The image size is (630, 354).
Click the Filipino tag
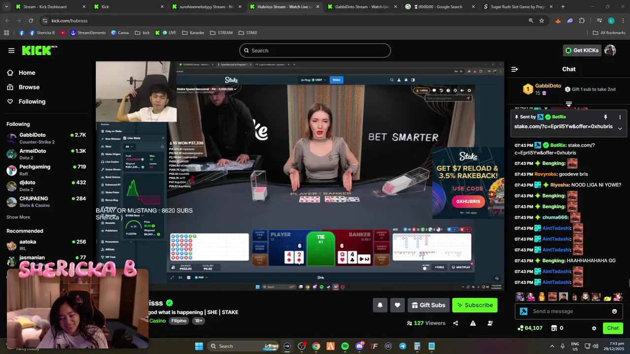point(179,321)
